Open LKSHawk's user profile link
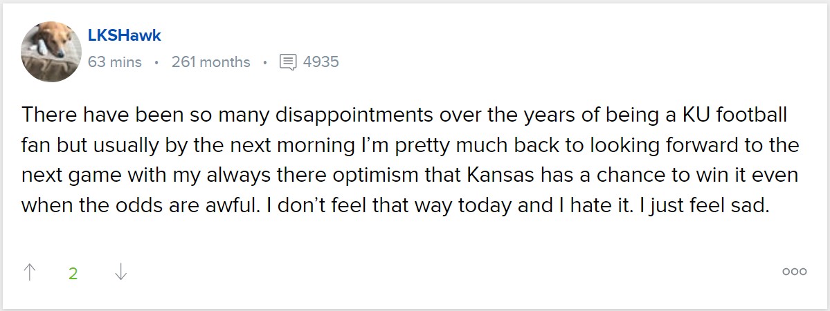 125,35
